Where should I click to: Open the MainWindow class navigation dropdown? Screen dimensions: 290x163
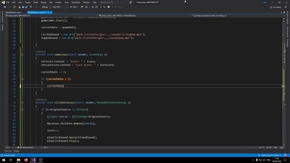145,16
